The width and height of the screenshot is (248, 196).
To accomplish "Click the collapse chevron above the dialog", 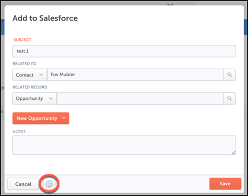I will [170, 4].
